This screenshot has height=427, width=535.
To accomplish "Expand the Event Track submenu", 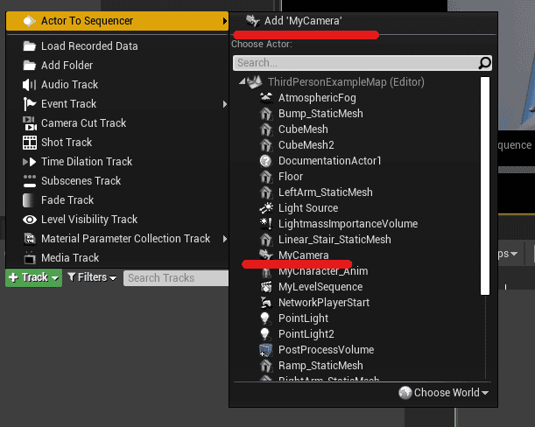I will click(225, 104).
